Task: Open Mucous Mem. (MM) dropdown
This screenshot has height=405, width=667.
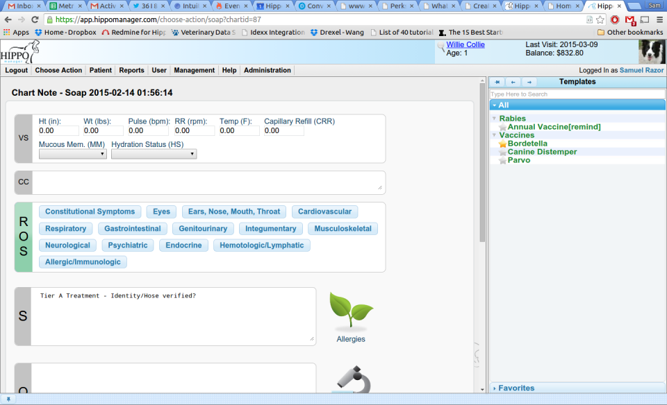Action: coord(72,154)
